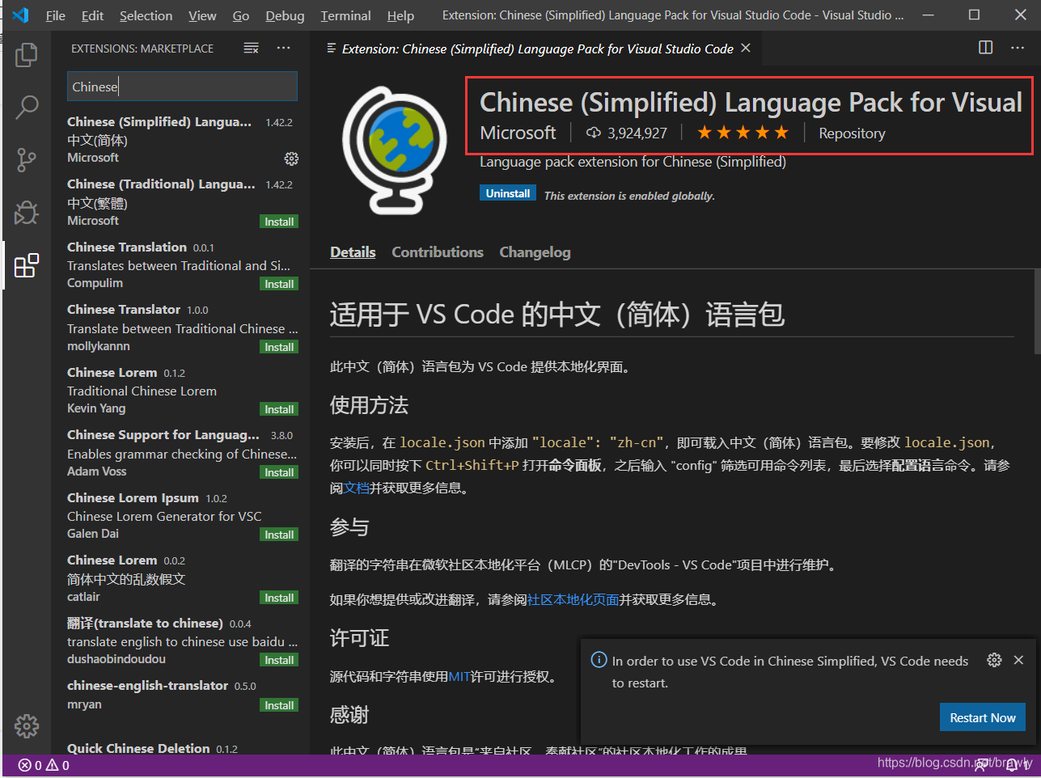Open notification settings gear

994,660
